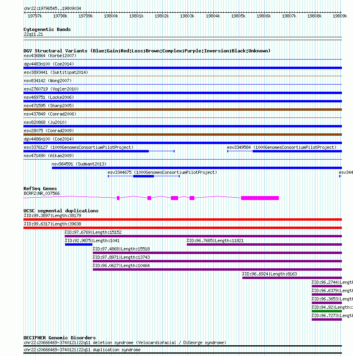
Task: Click the red bar under %ID:99.6317|Length:39638
Action: click(x=182, y=228)
